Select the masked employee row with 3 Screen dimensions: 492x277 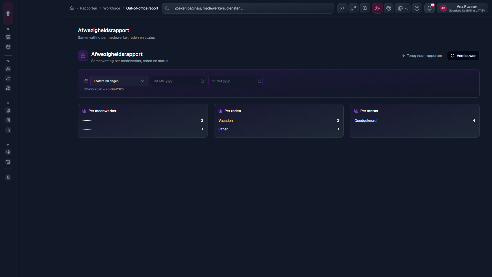tap(143, 121)
